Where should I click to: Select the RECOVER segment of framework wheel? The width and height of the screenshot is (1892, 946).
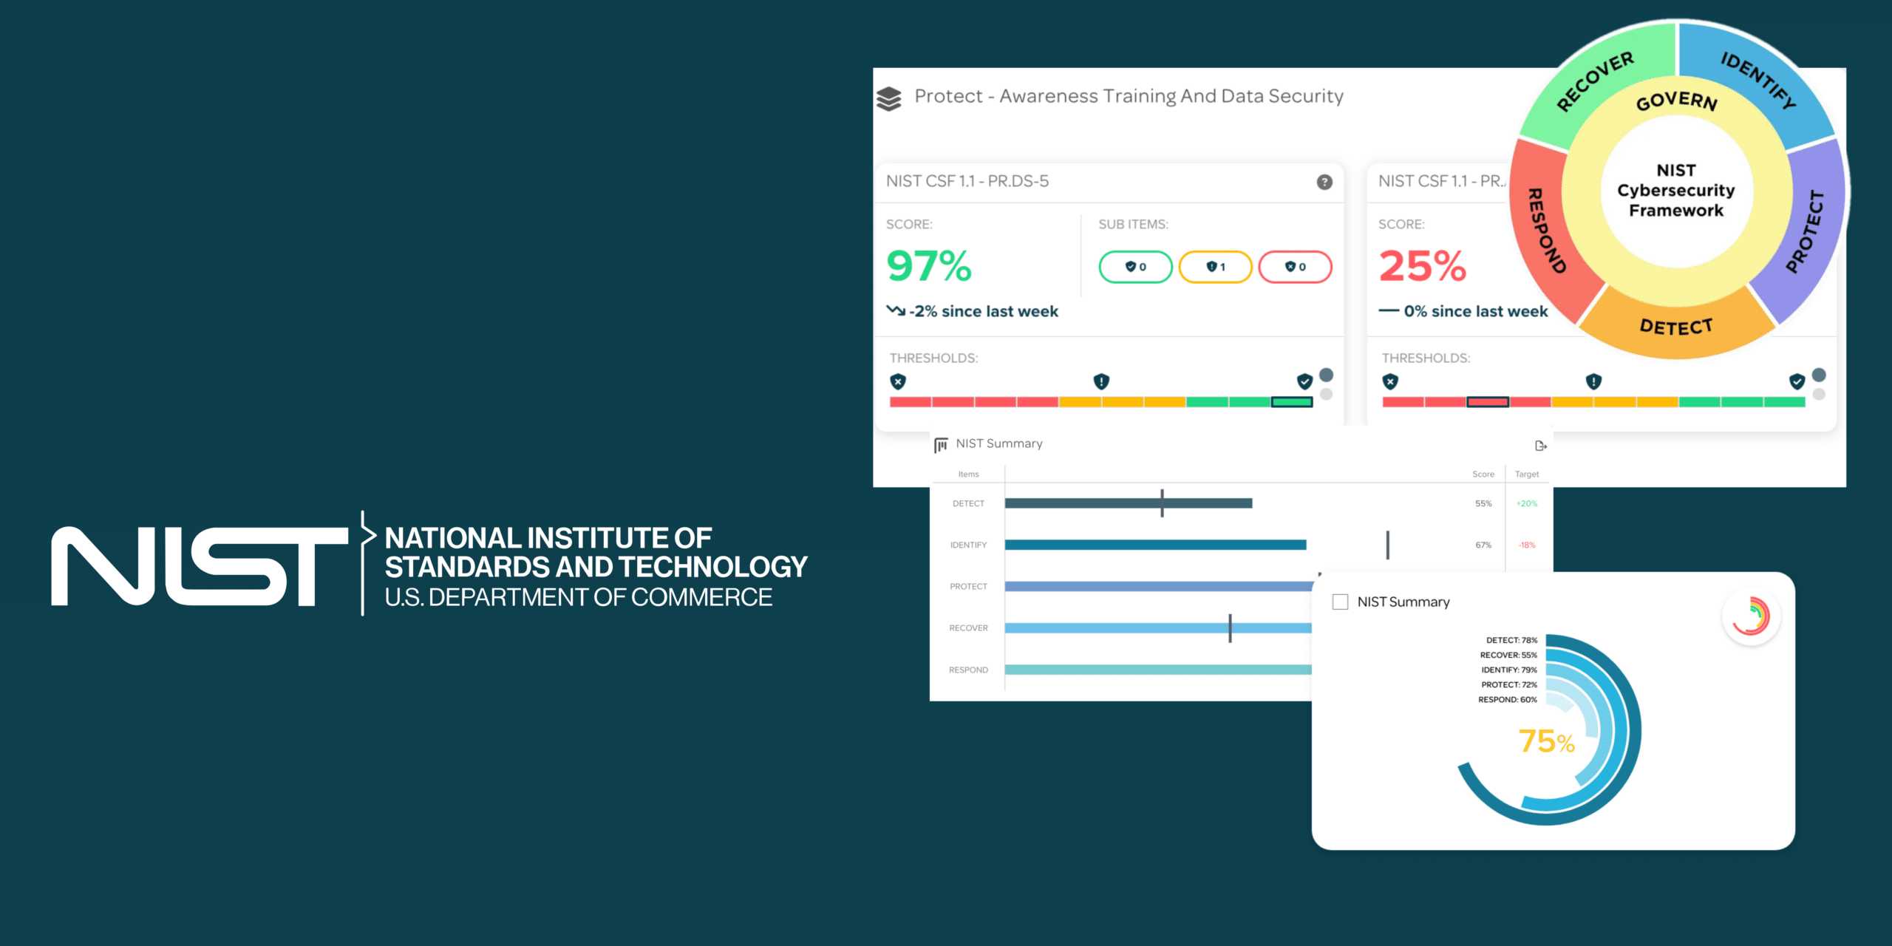pyautogui.click(x=1594, y=83)
